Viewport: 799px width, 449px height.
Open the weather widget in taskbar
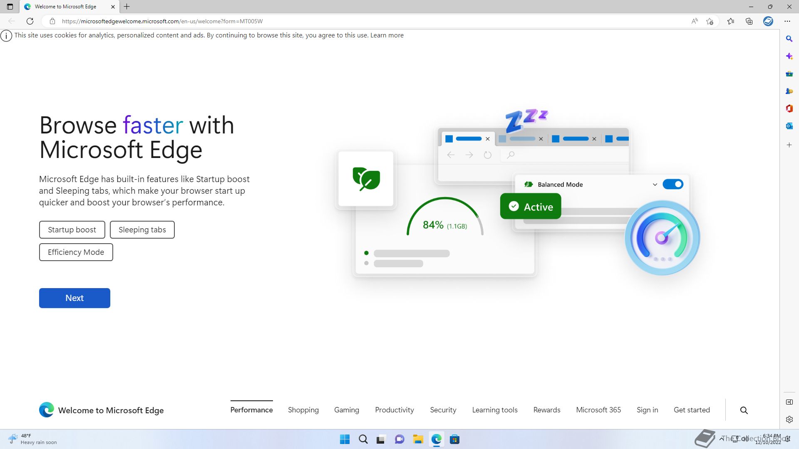coord(32,439)
